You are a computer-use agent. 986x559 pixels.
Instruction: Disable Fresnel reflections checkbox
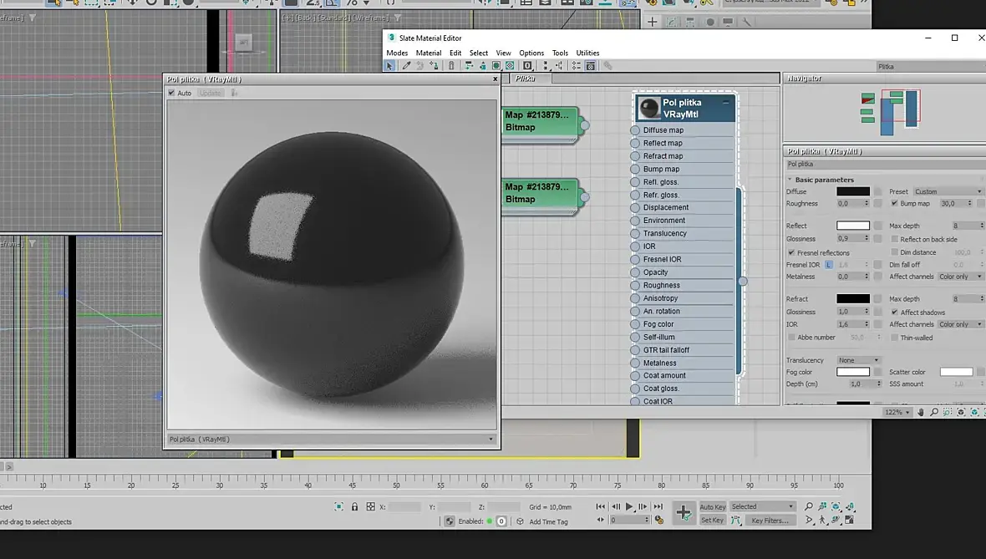791,252
